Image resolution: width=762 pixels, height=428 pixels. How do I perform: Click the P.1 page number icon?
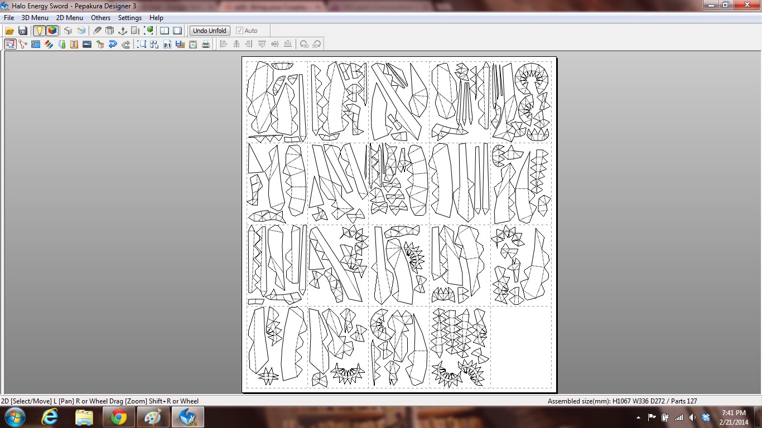(x=167, y=45)
